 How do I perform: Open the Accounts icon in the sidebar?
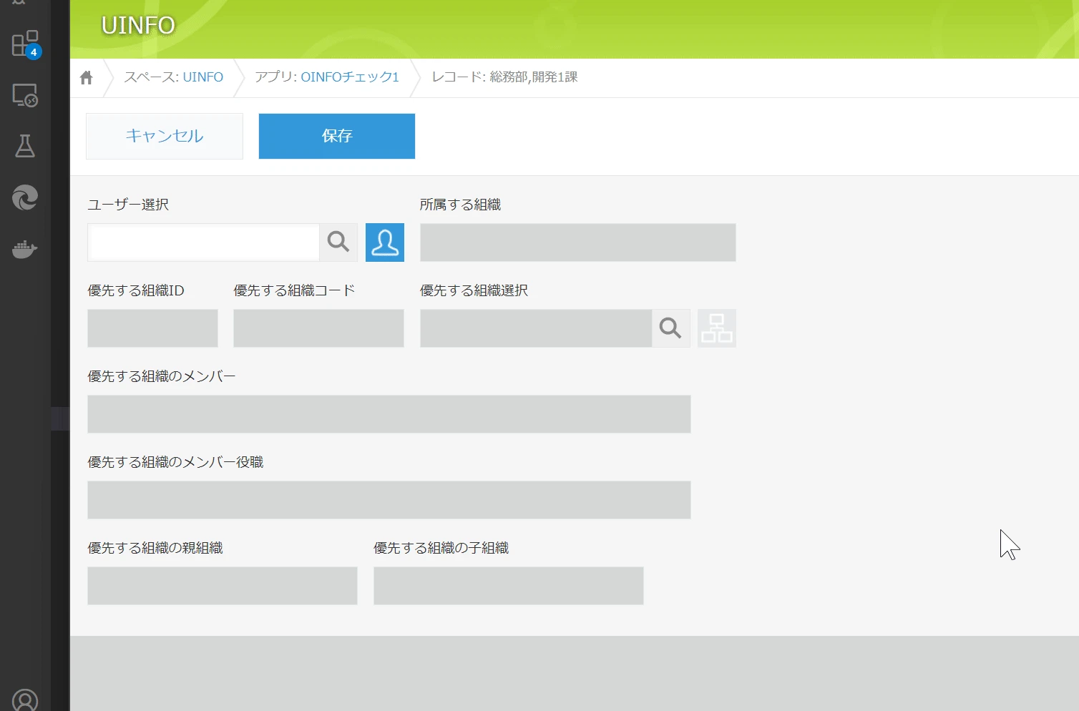(x=25, y=700)
